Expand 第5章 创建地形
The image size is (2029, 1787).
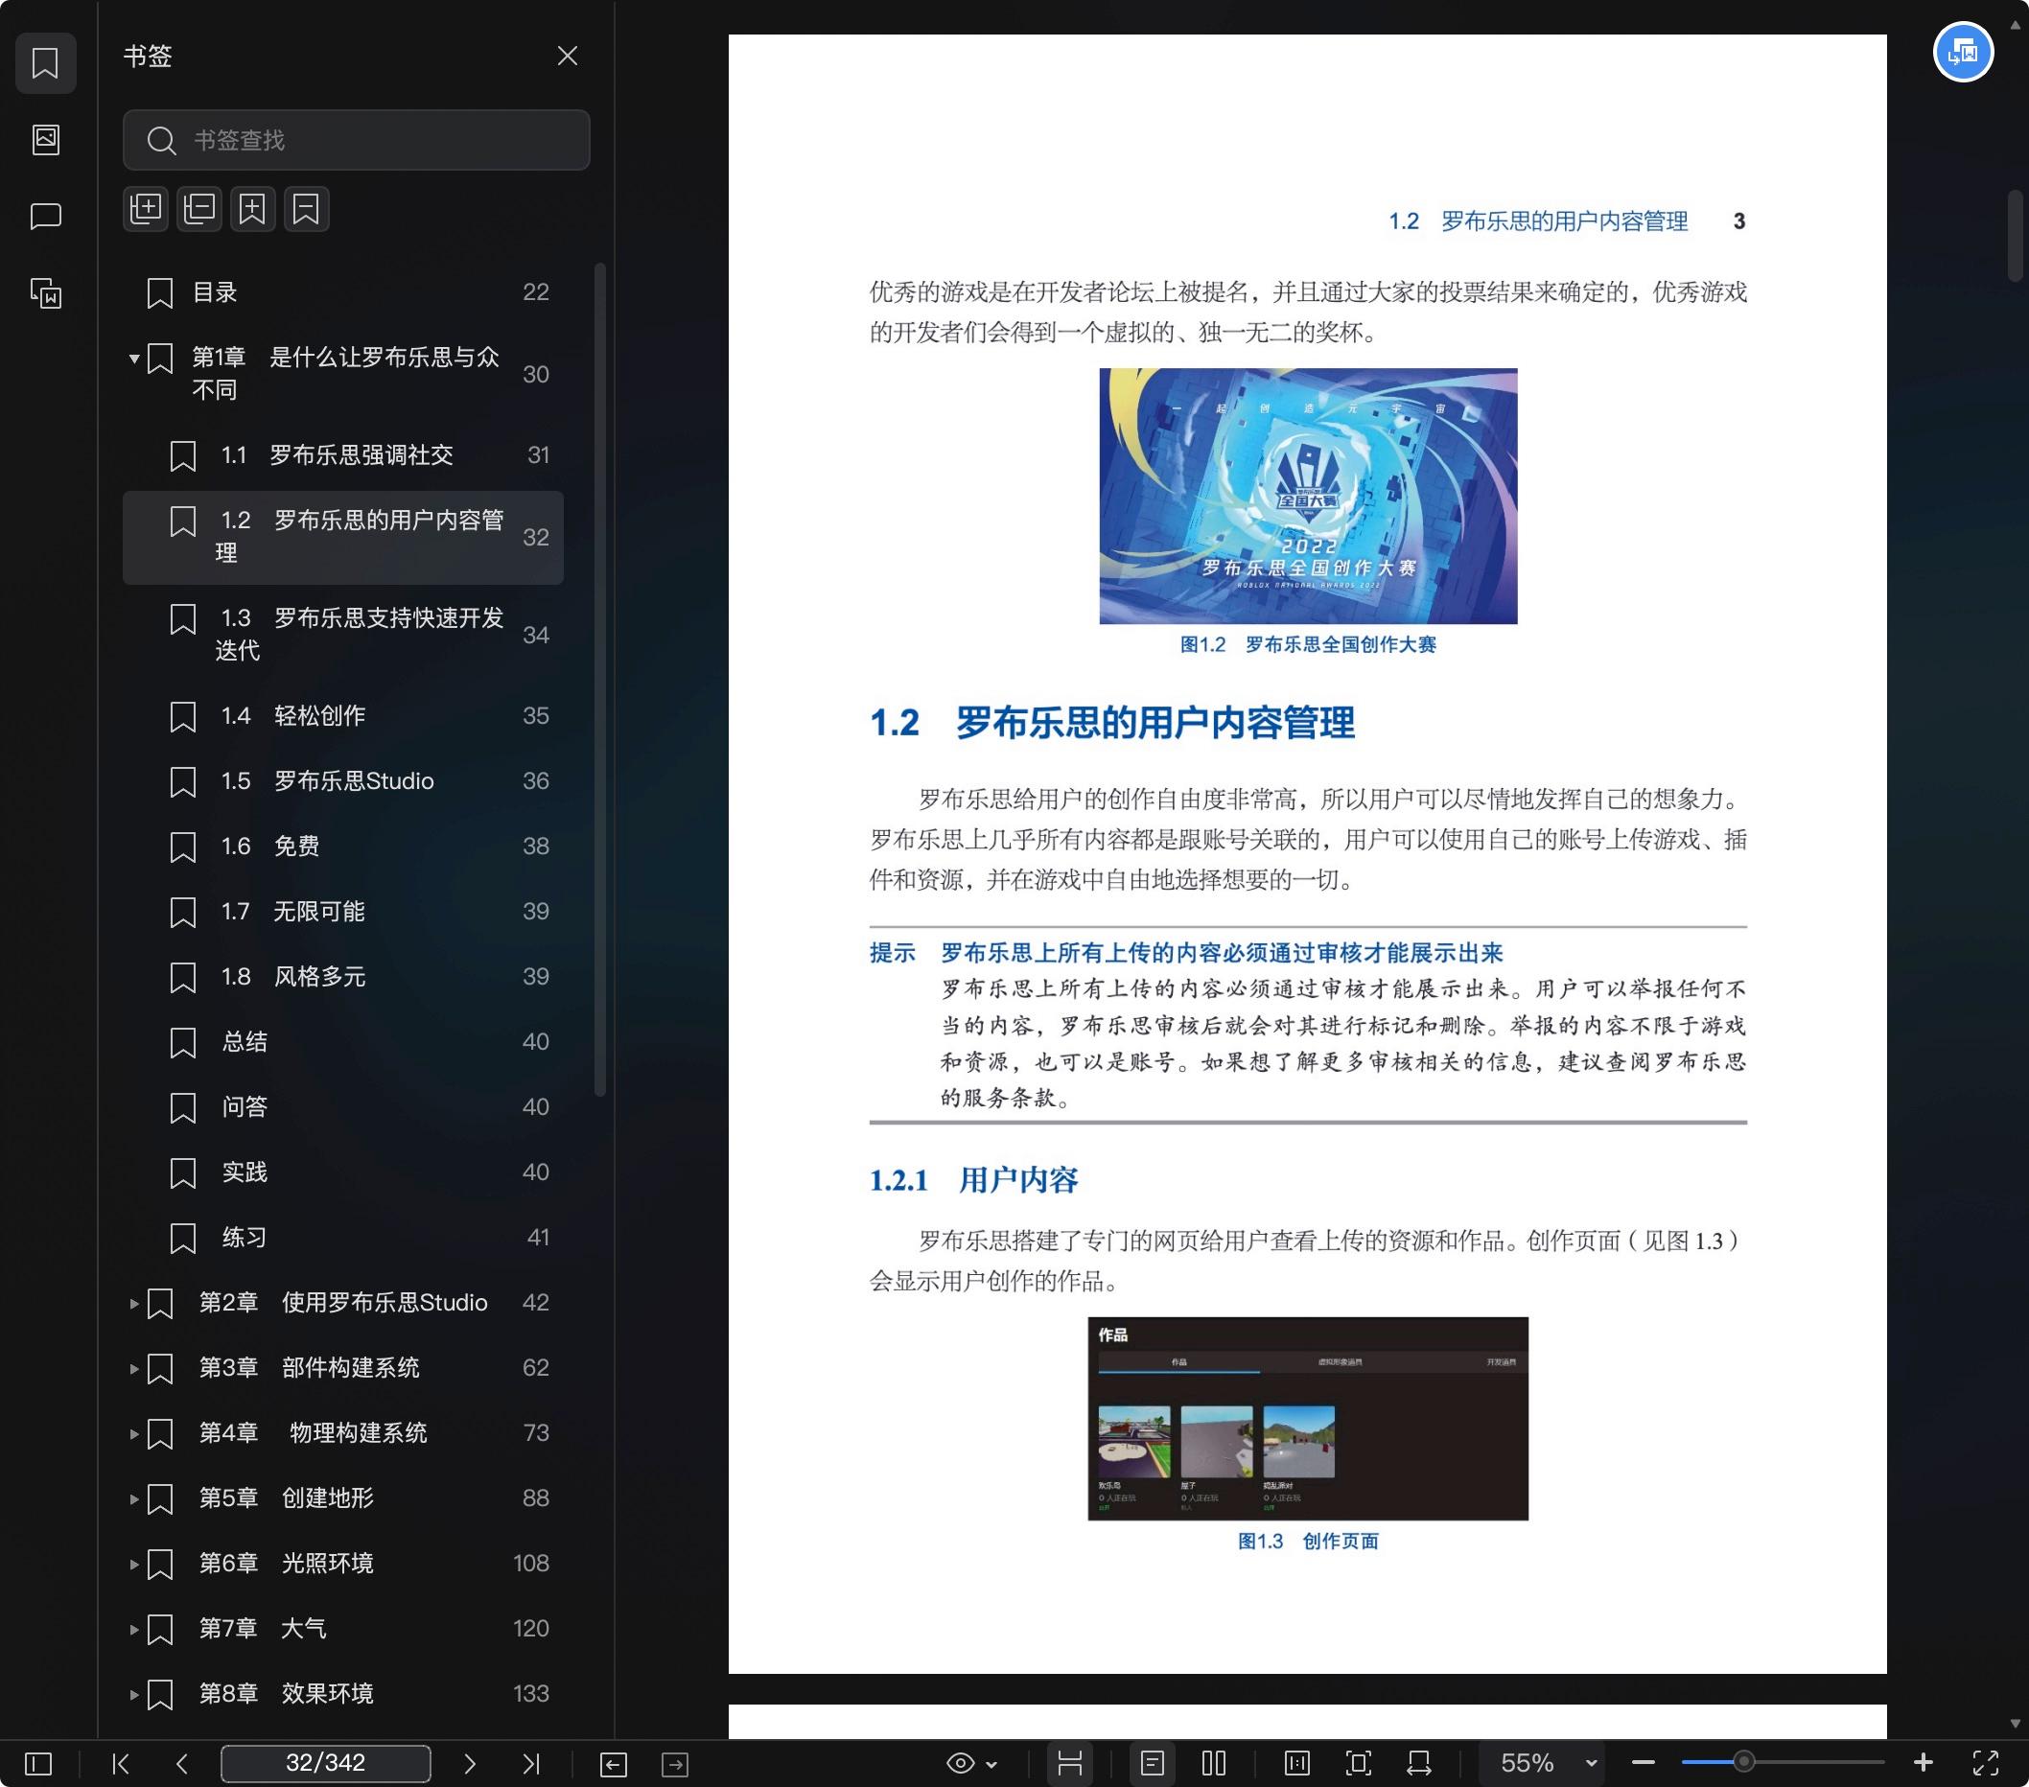point(134,1499)
